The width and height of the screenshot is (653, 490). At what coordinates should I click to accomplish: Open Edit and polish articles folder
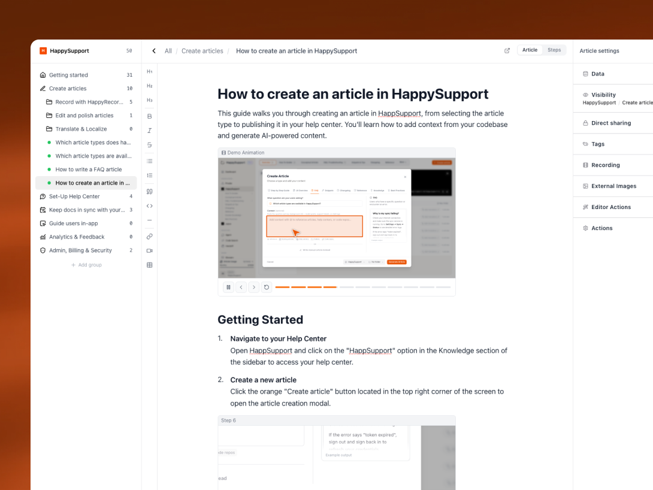[86, 116]
